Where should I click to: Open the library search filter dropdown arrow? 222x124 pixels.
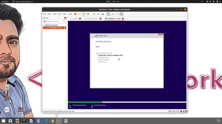click(x=64, y=21)
